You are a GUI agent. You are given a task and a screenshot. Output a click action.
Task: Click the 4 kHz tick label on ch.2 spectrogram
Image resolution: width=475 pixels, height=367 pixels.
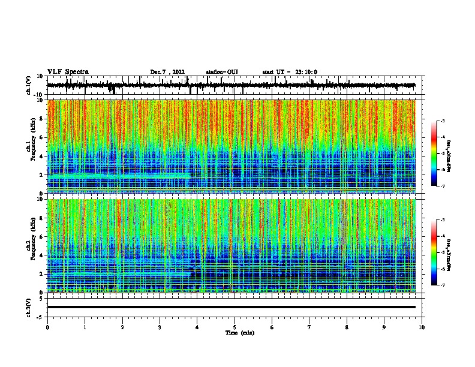point(41,256)
